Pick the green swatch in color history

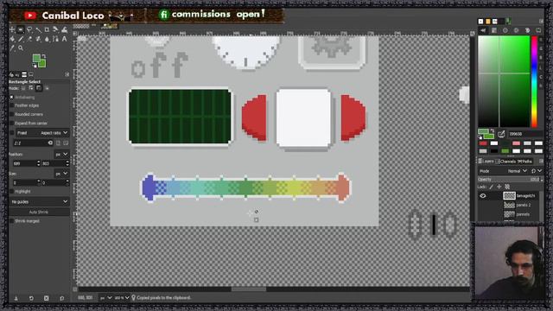tap(505, 151)
